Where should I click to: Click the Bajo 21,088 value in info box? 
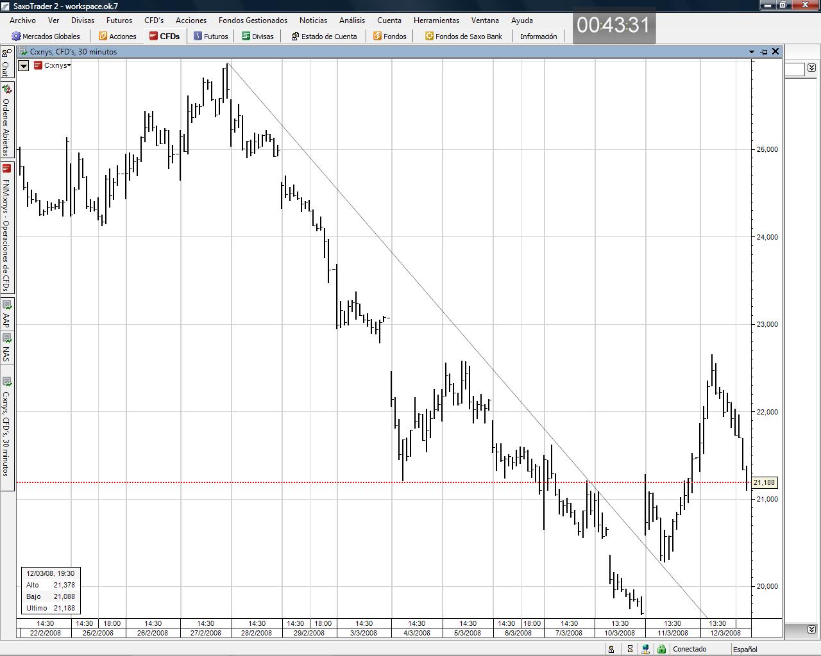pos(64,596)
